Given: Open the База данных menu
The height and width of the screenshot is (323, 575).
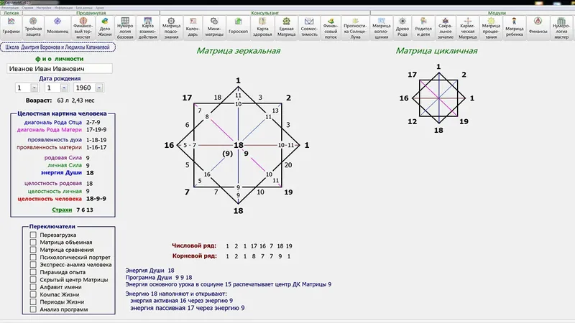Looking at the screenshot, I should [84, 8].
